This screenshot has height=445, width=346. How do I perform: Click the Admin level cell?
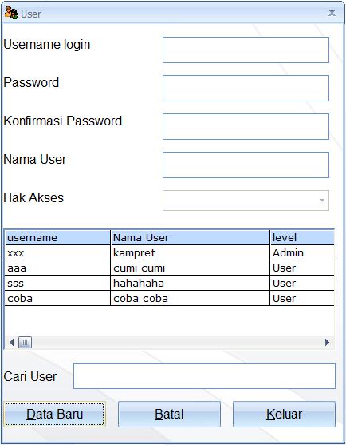point(302,253)
